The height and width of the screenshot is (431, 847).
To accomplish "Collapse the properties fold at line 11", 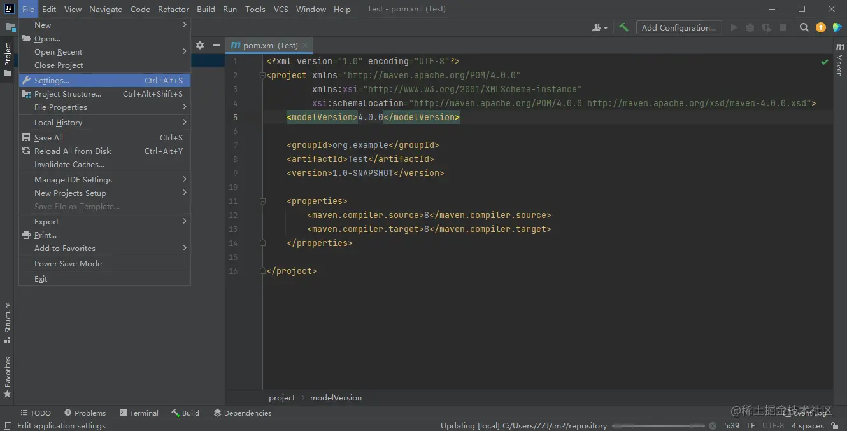I will (x=262, y=202).
